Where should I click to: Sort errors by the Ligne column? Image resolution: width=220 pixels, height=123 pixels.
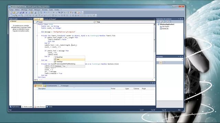(129, 89)
